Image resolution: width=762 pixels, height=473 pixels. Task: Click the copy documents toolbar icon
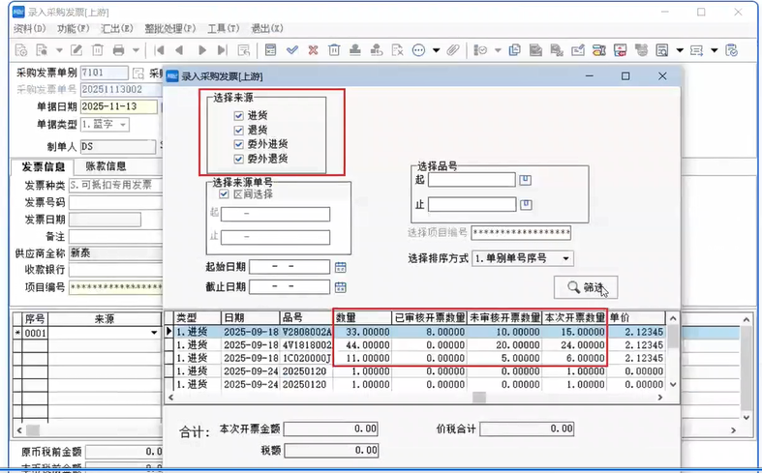click(x=514, y=50)
